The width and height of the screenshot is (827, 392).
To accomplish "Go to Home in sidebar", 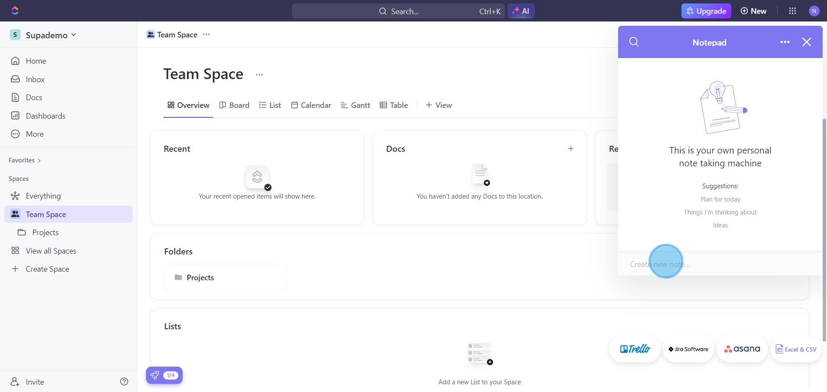I will [69, 61].
